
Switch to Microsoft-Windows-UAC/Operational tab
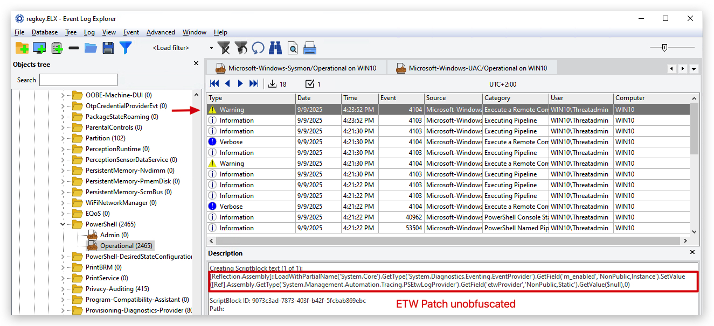[x=472, y=68]
